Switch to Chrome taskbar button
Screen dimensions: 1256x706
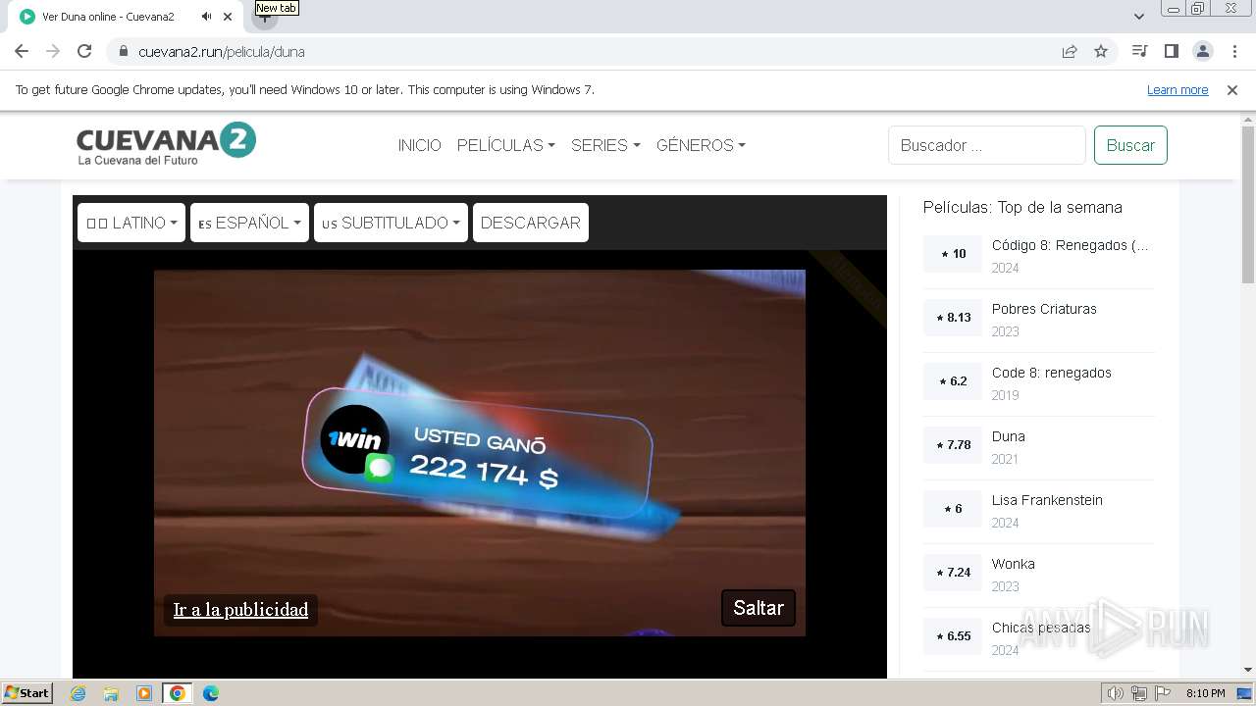click(x=177, y=693)
